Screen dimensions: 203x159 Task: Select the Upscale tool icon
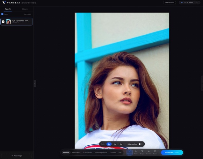(129, 152)
